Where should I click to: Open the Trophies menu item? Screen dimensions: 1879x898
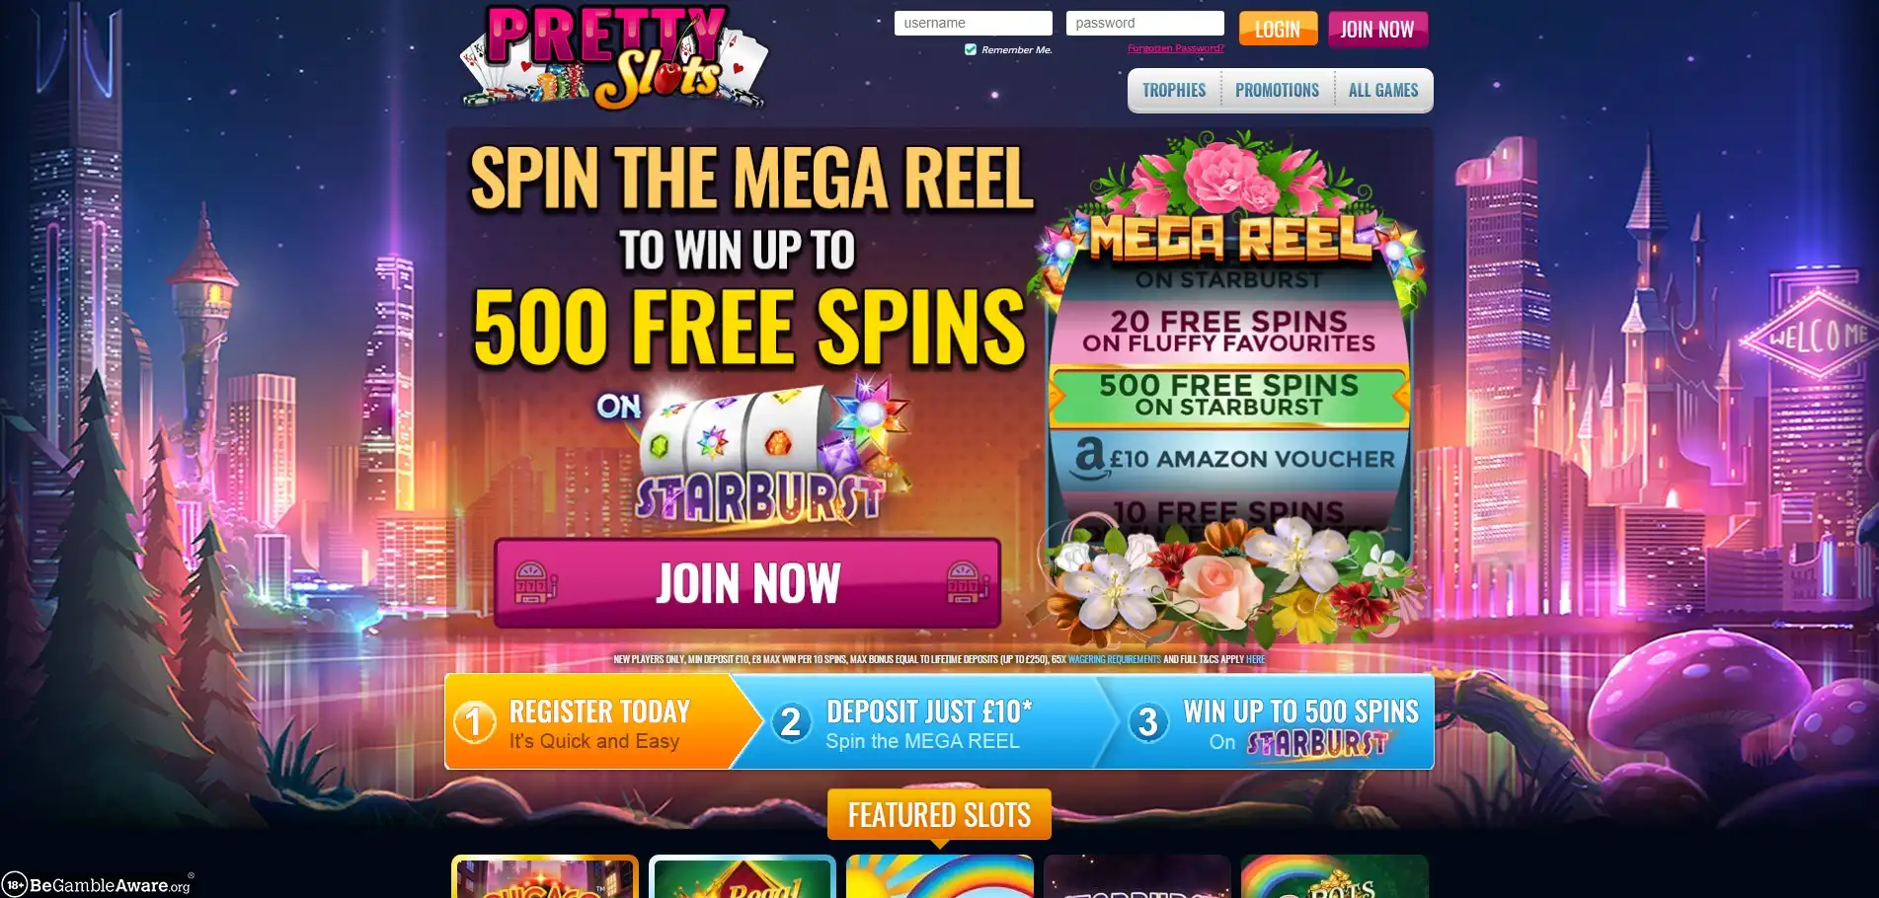(1174, 90)
